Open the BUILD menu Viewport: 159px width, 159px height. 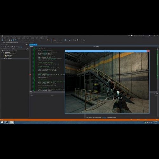click(x=19, y=38)
